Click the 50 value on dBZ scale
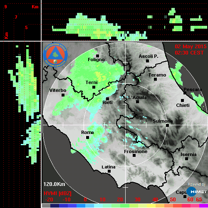The height and width of the screenshot is (208, 208). click(x=173, y=200)
